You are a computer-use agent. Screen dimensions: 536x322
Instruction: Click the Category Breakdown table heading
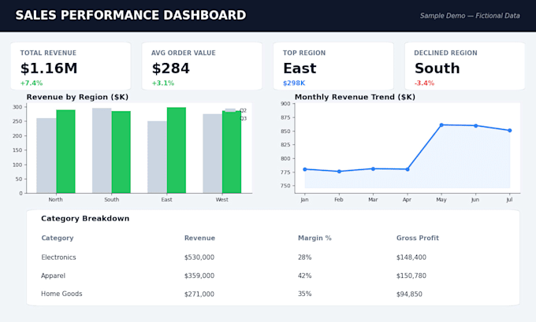(85, 219)
